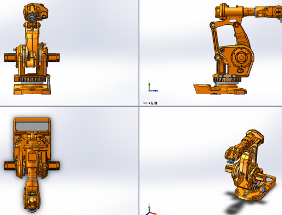
Task: Click the cyan pivot joint at lower linkage
Action: (218, 58)
